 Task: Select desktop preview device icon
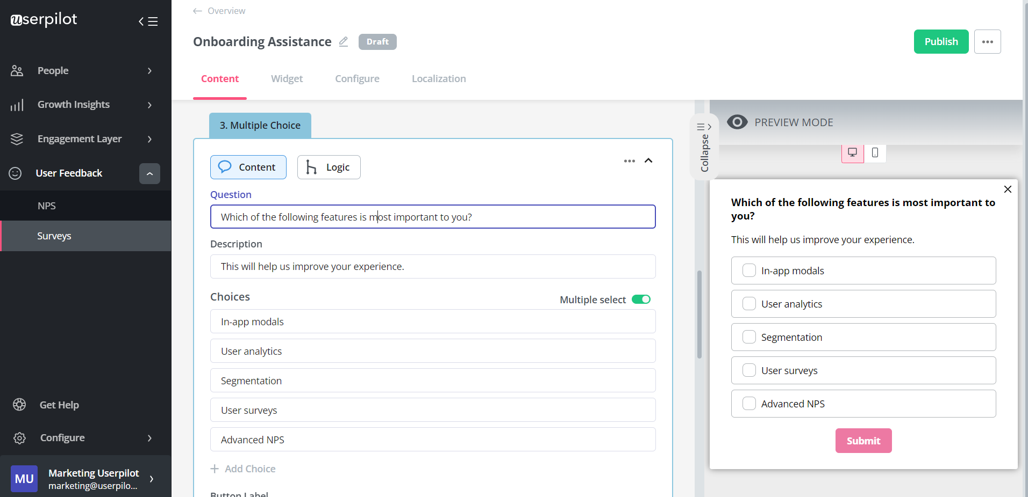point(853,153)
